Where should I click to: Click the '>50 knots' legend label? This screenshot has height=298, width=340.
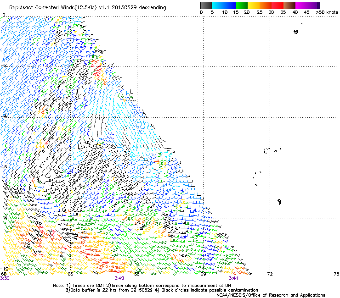327,12
